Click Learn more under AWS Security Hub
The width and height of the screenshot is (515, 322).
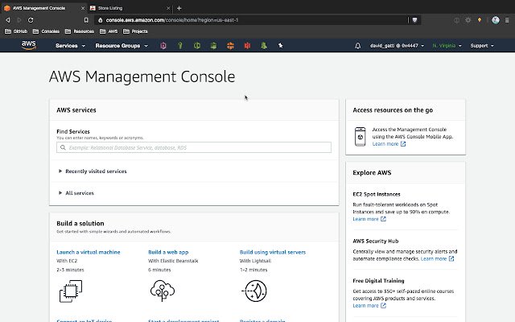coord(437,258)
